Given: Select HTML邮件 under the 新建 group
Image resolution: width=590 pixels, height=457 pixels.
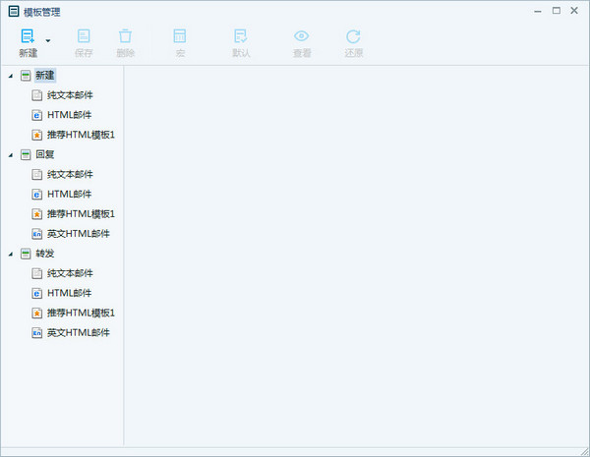Looking at the screenshot, I should (x=69, y=115).
